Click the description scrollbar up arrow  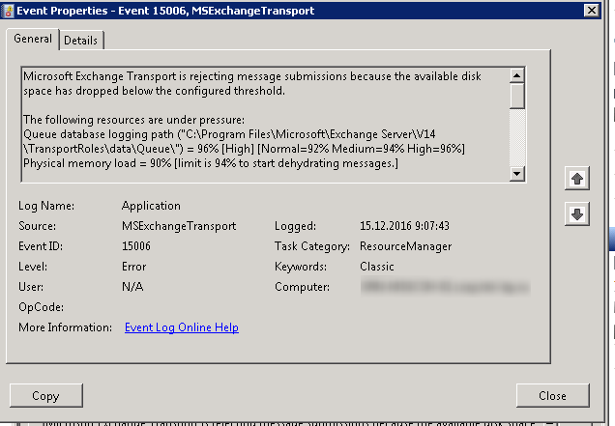517,75
